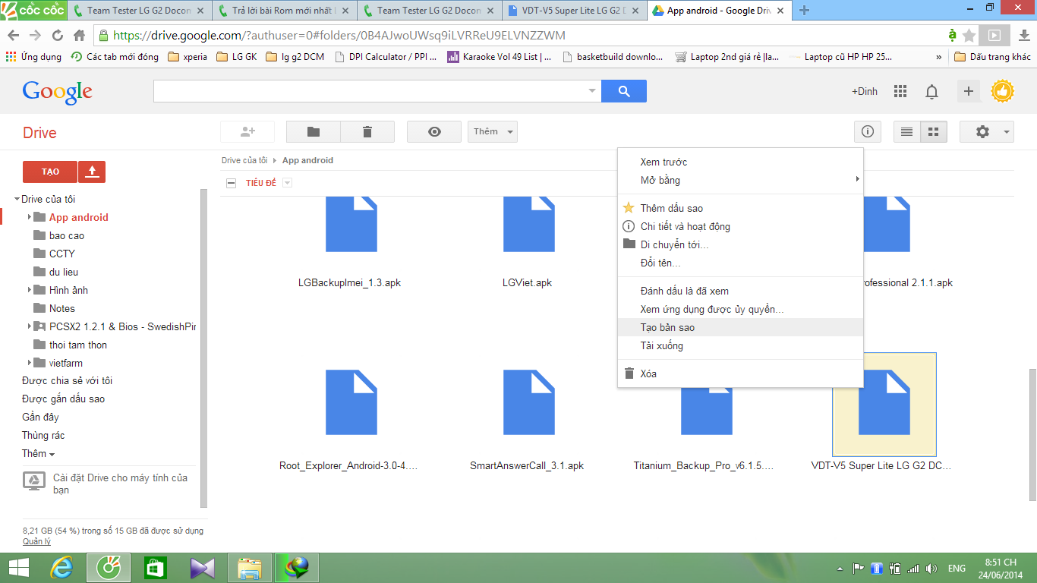Click the Drive của tôi breadcrumb
The image size is (1037, 583).
[244, 160]
